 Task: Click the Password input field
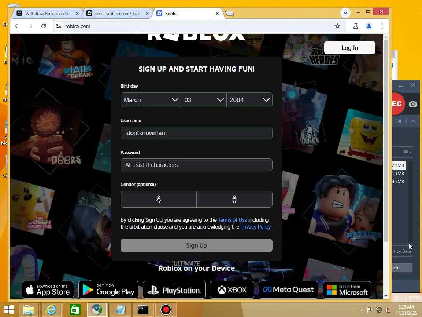click(x=196, y=165)
